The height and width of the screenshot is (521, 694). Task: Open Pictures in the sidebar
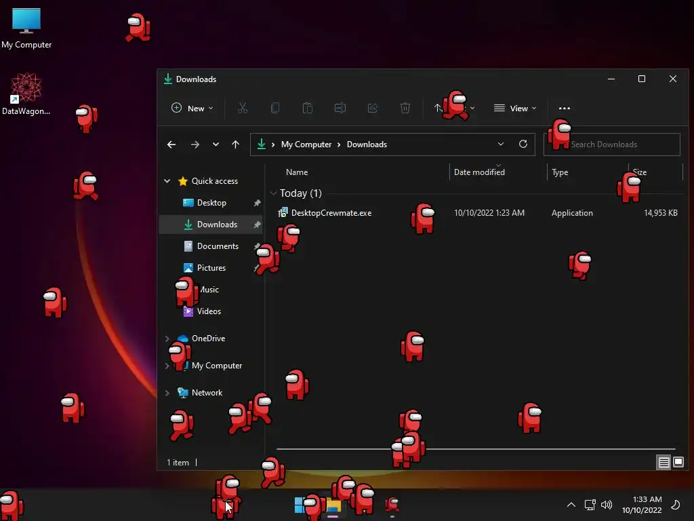[211, 267]
